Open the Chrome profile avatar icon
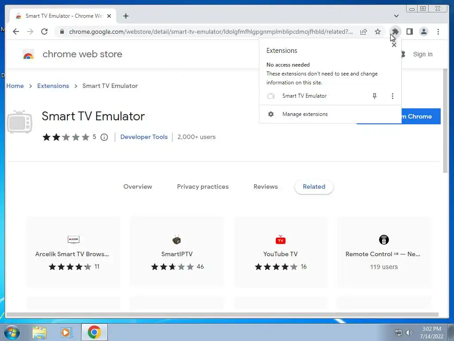Image resolution: width=454 pixels, height=341 pixels. [x=423, y=32]
